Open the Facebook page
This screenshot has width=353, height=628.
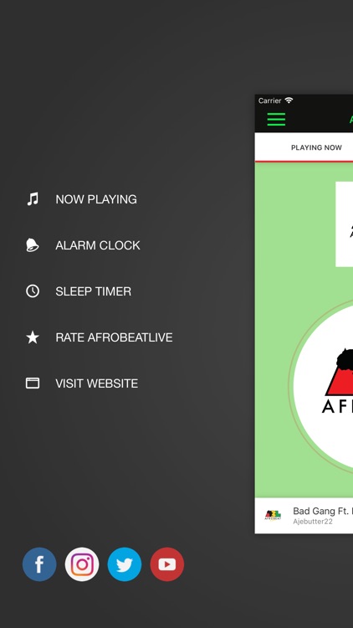[39, 564]
